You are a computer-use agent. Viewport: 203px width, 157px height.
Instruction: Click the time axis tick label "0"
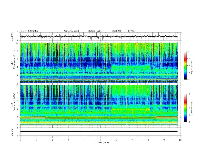(x=20, y=140)
